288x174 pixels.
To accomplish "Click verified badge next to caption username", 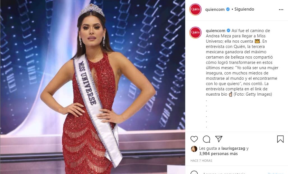I will click(228, 30).
